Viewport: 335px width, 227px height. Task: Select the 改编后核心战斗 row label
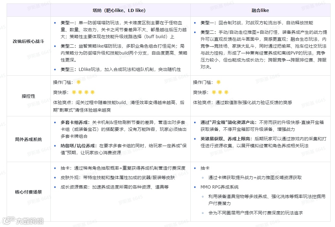coord(28,41)
